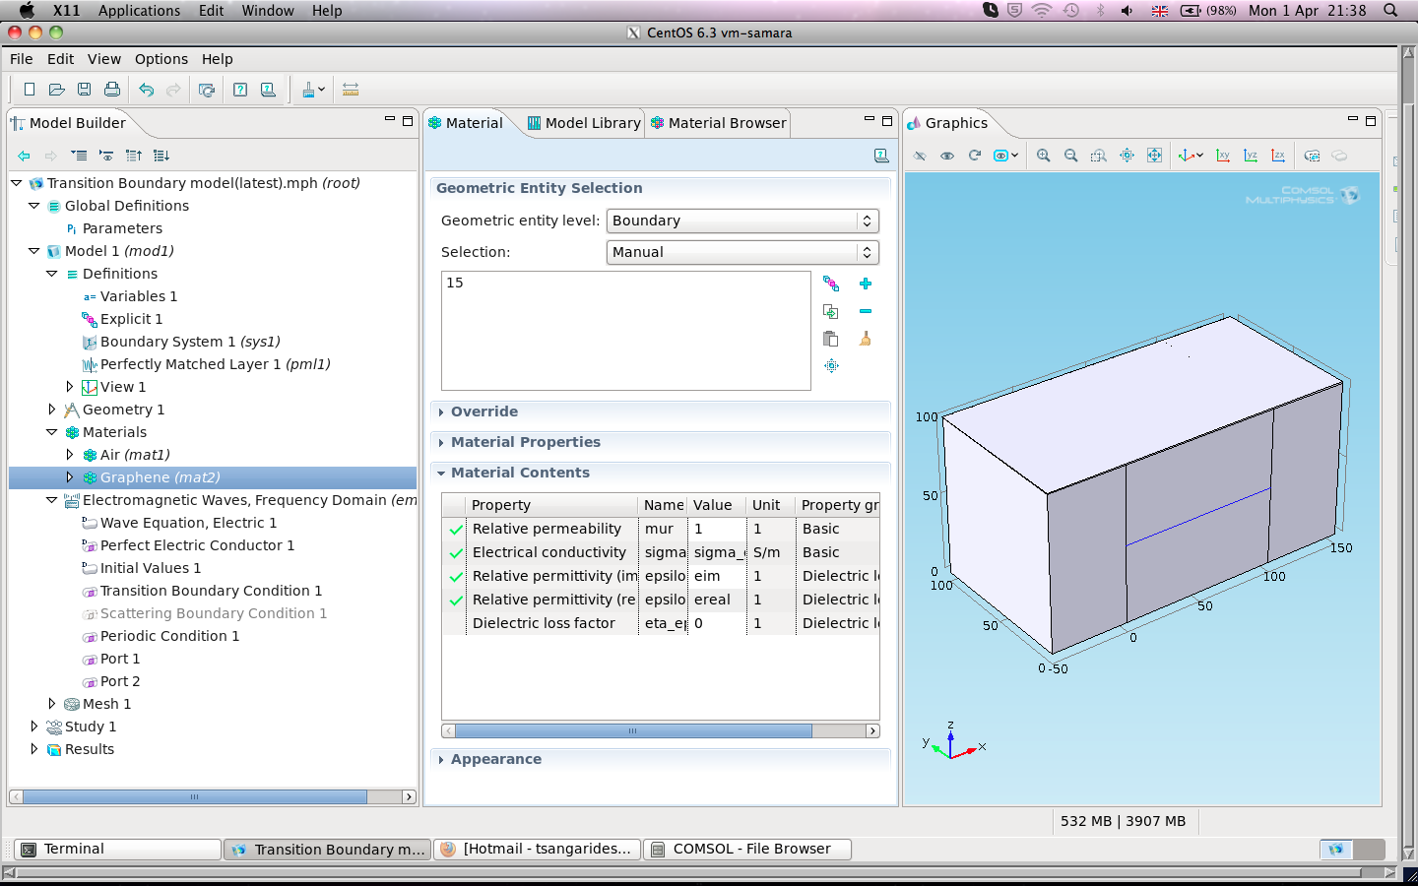Expand the Study 1 tree node
Image resolution: width=1418 pixels, height=886 pixels.
pyautogui.click(x=34, y=727)
